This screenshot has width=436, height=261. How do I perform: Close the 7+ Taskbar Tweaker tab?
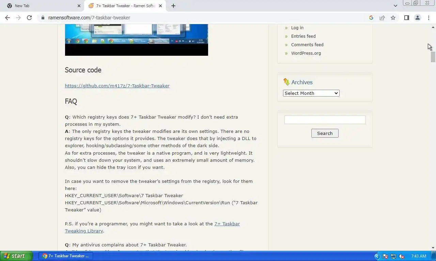coord(160,6)
